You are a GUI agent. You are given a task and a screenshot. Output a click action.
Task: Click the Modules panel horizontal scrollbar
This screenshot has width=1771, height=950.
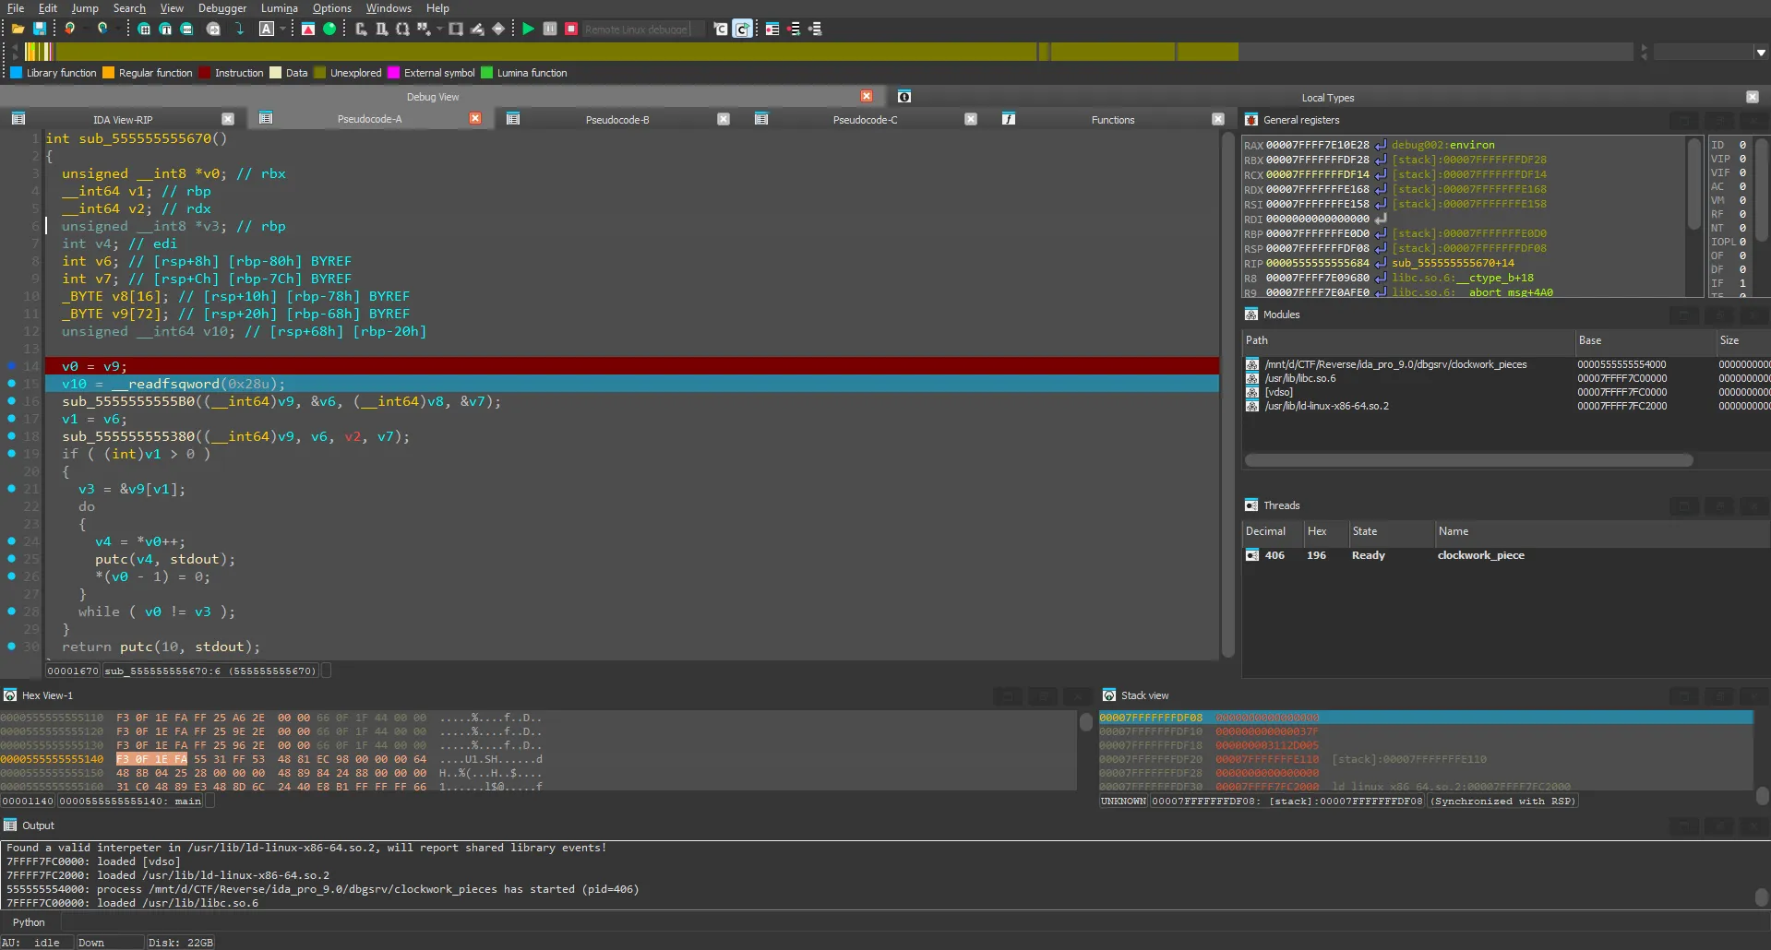[x=1467, y=460]
